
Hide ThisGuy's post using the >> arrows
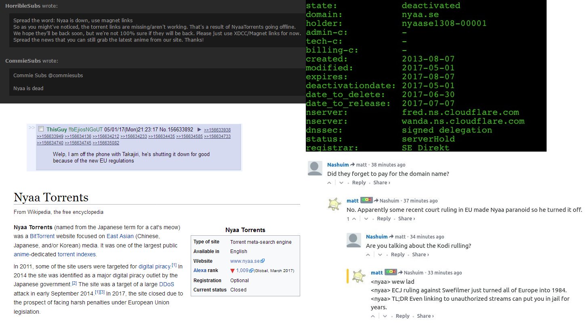(32, 128)
